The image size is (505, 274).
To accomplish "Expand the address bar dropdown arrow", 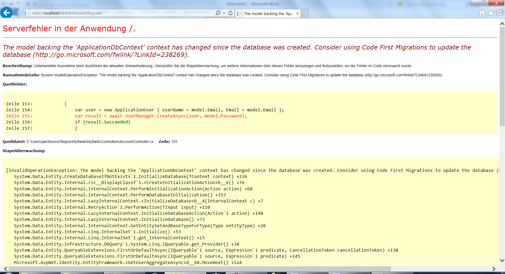I will click(224, 13).
